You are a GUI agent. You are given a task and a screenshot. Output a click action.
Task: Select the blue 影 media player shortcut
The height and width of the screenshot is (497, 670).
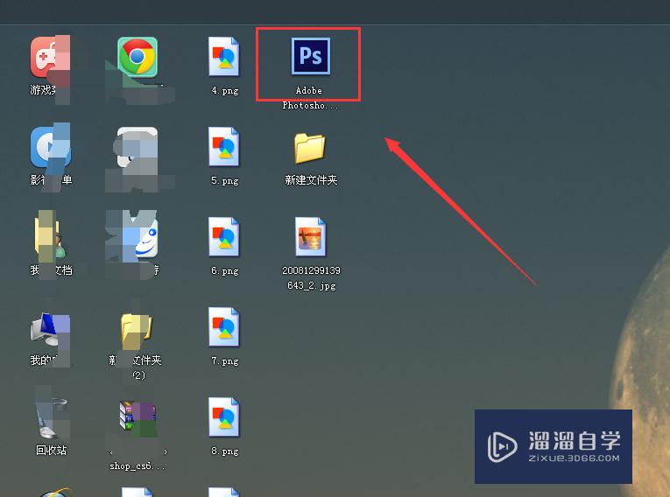[x=50, y=147]
